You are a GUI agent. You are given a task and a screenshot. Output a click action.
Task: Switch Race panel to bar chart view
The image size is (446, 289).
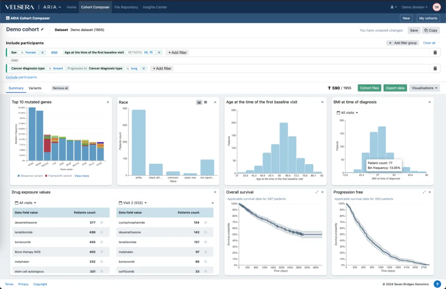[199, 102]
